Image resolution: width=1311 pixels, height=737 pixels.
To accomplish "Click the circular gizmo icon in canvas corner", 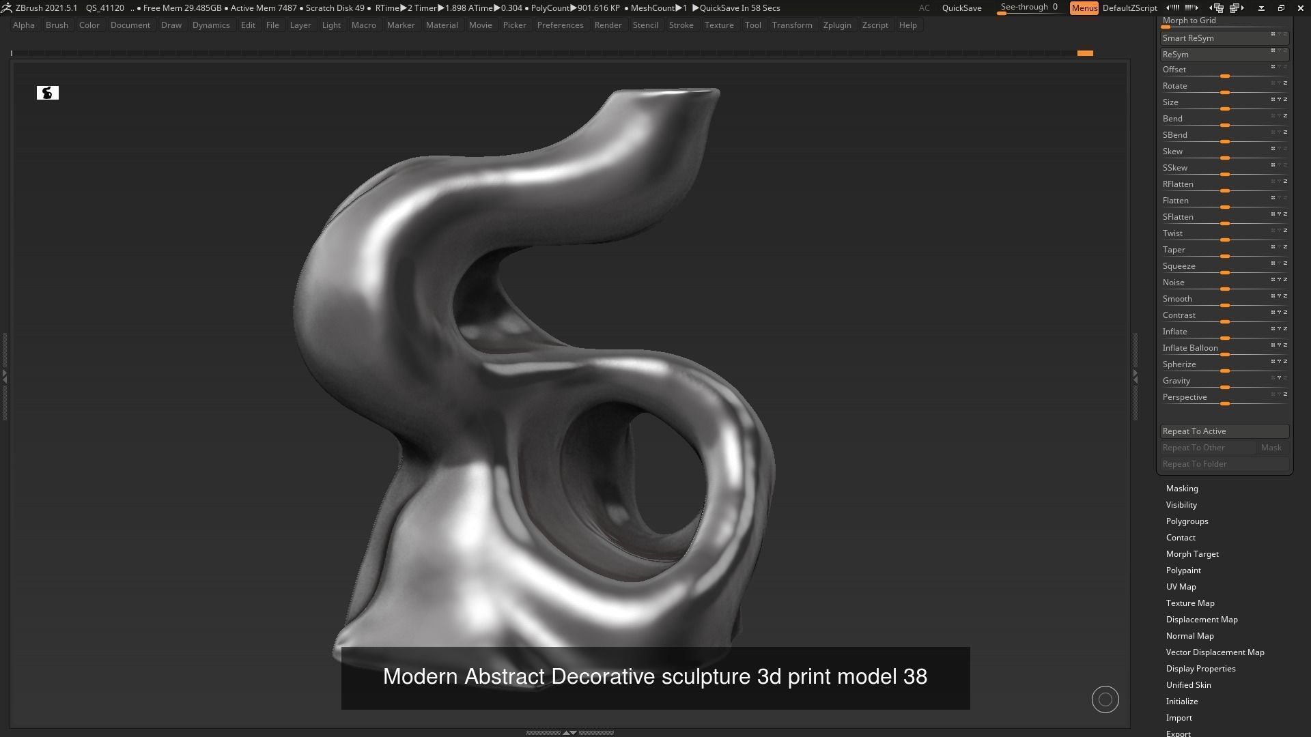I will pyautogui.click(x=1105, y=699).
